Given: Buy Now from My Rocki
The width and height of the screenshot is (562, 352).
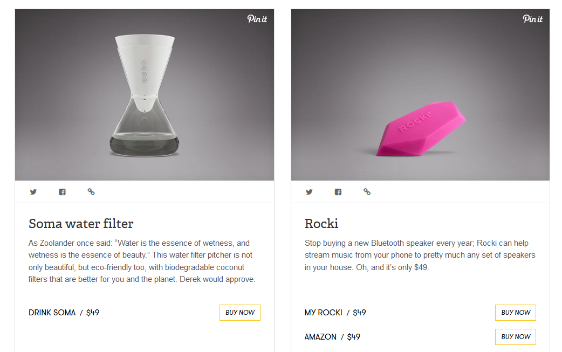Looking at the screenshot, I should coord(516,313).
